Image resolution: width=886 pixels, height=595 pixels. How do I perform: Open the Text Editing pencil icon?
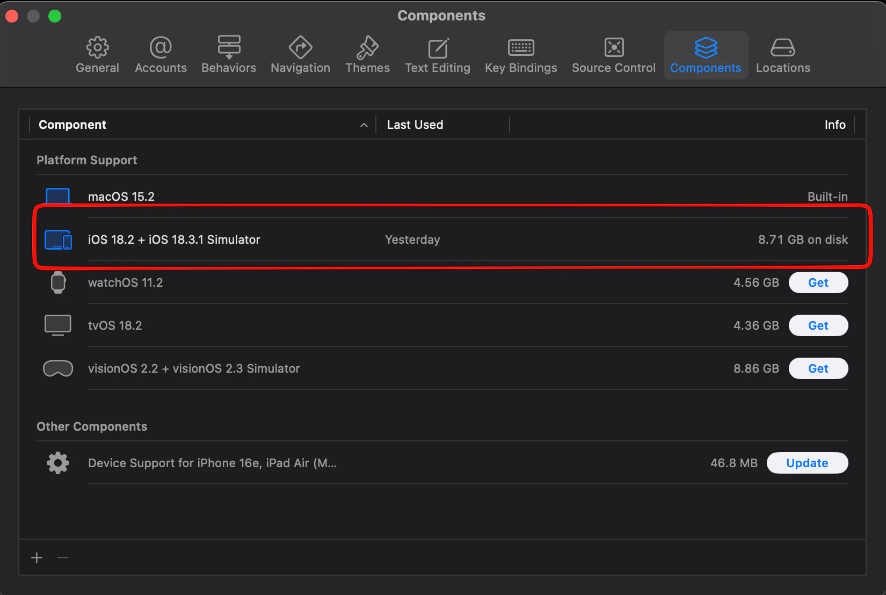pos(438,48)
